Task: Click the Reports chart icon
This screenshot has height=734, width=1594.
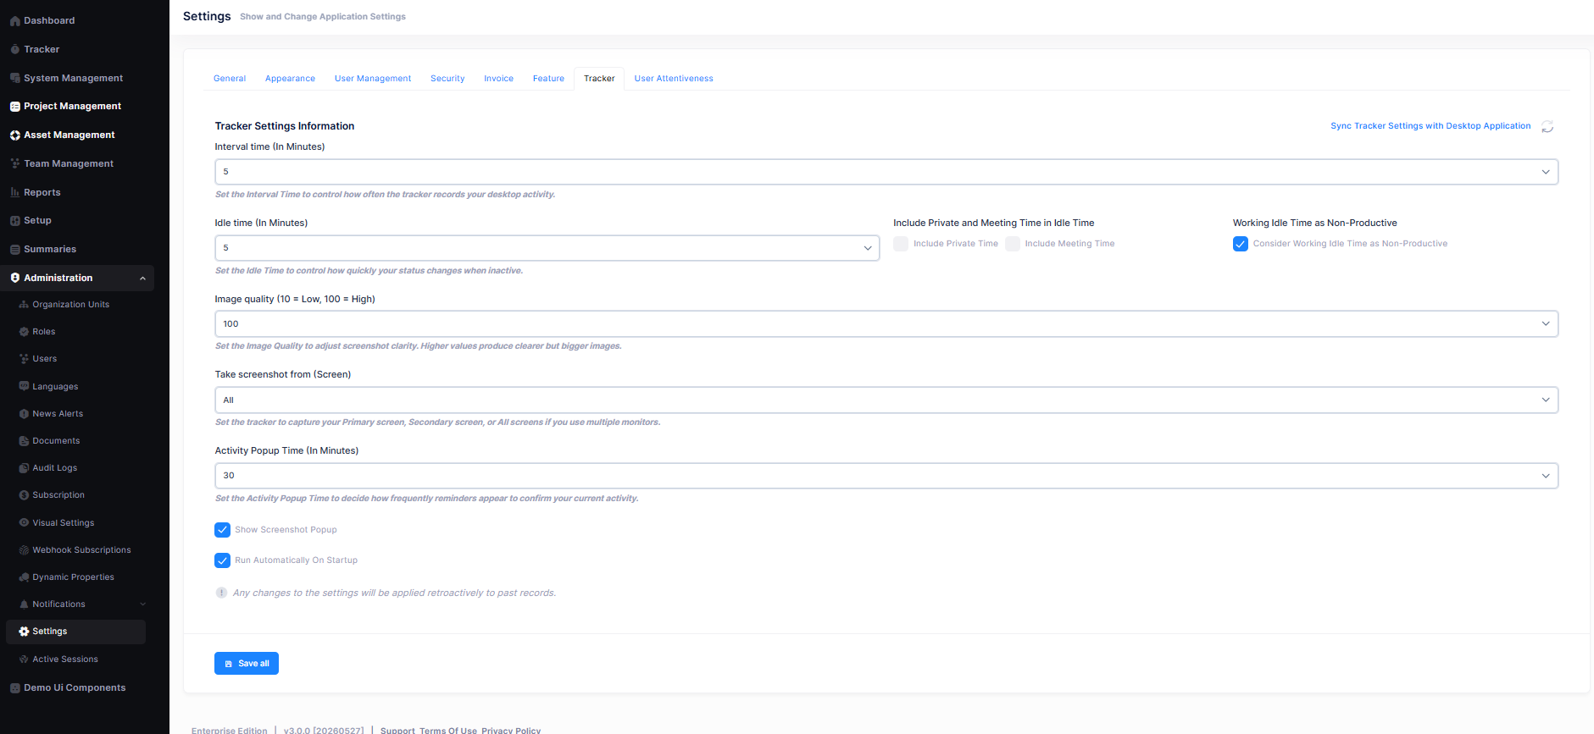Action: (14, 192)
